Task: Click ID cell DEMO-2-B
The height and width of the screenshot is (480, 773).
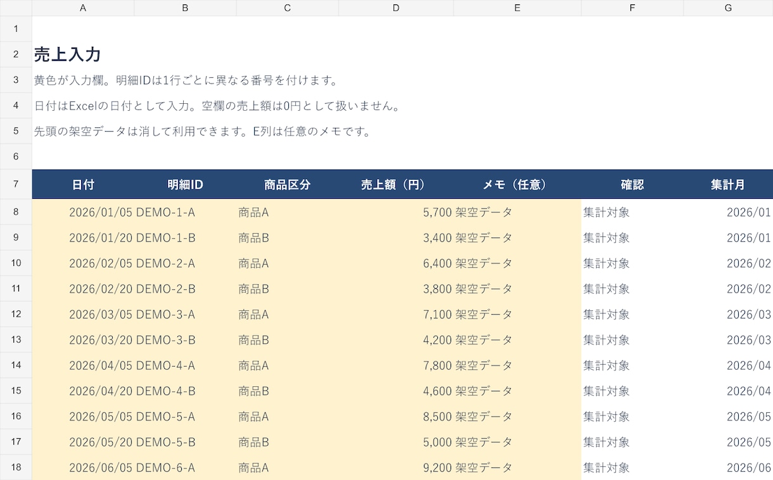Action: [185, 289]
